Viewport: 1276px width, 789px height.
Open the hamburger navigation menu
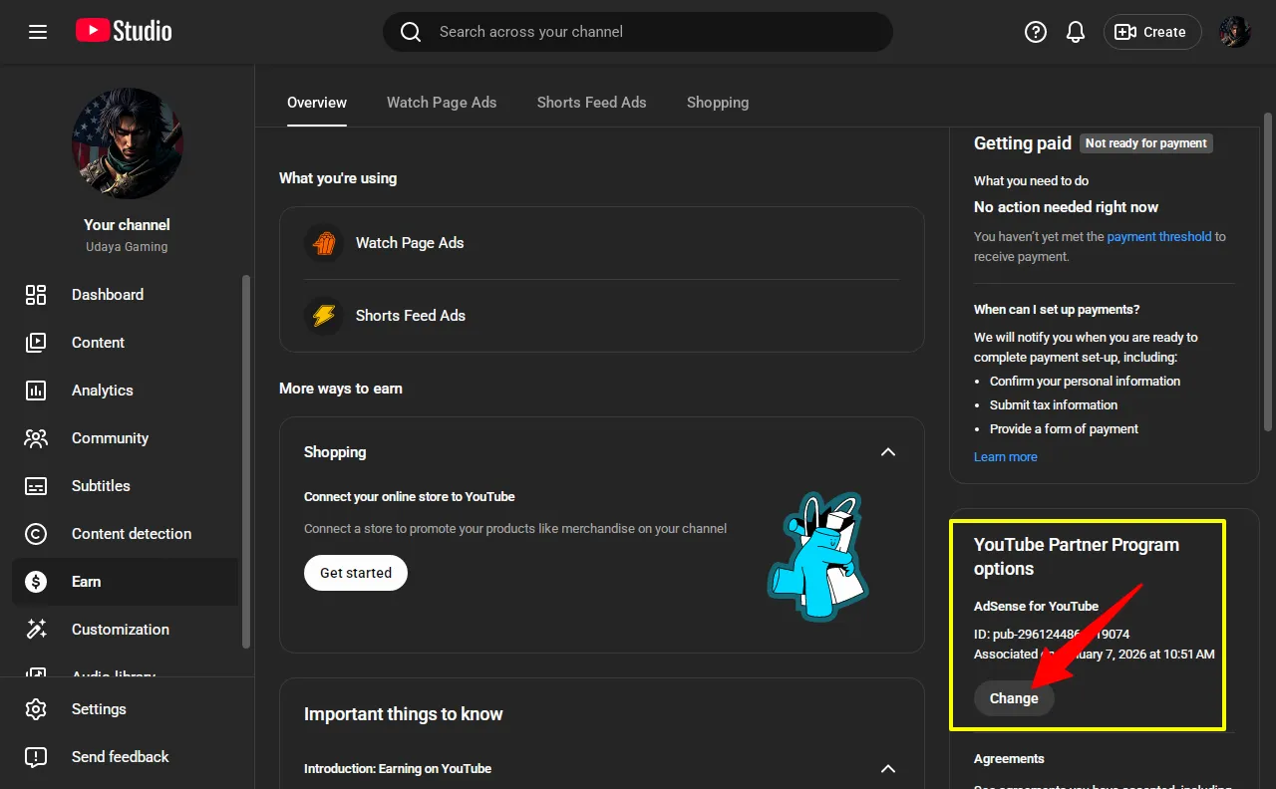(x=38, y=32)
